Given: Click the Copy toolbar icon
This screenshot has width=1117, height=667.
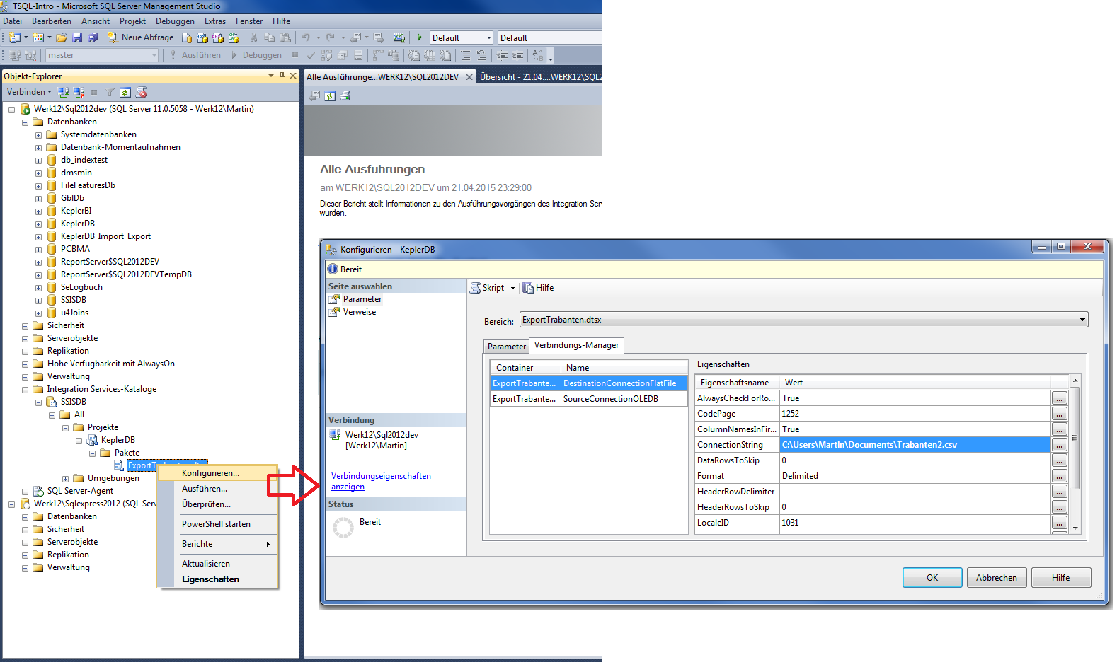Looking at the screenshot, I should point(269,37).
